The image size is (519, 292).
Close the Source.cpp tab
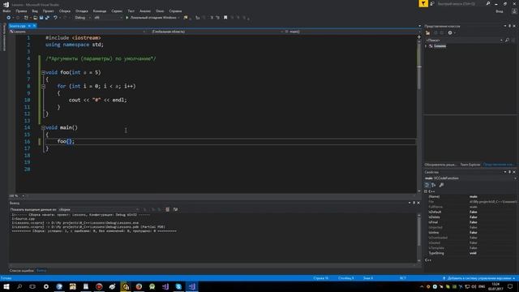tap(34, 26)
